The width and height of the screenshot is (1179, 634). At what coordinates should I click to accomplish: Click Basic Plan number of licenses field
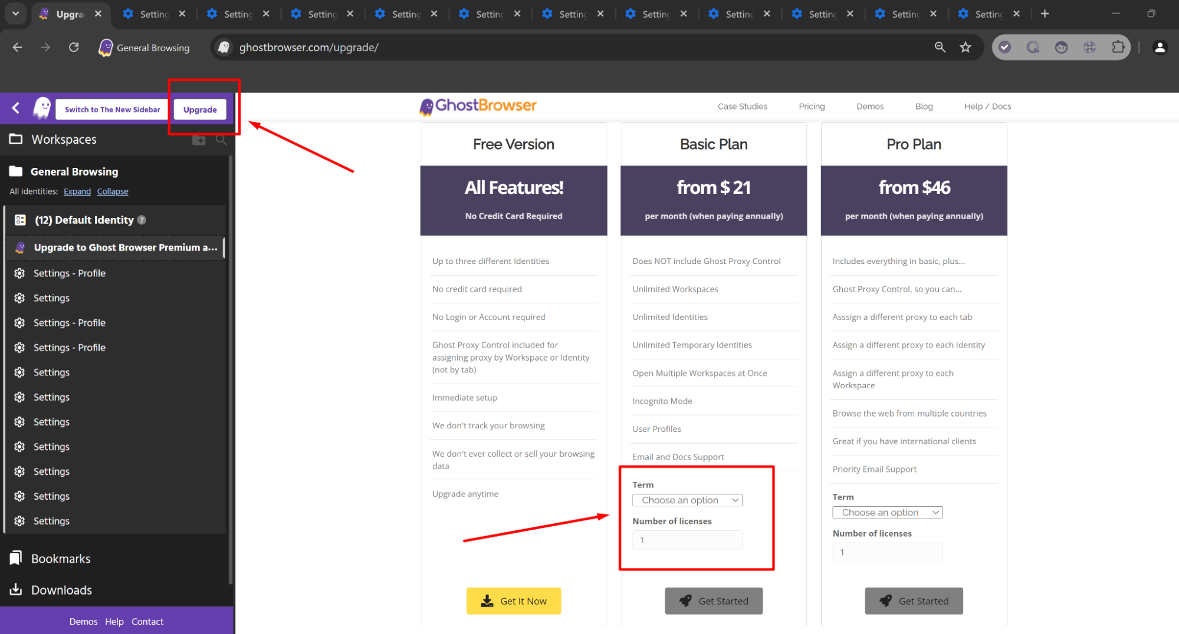pos(687,540)
